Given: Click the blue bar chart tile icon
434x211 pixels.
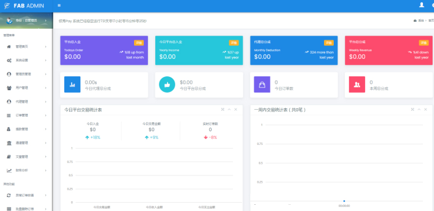Looking at the screenshot, I should click(72, 84).
